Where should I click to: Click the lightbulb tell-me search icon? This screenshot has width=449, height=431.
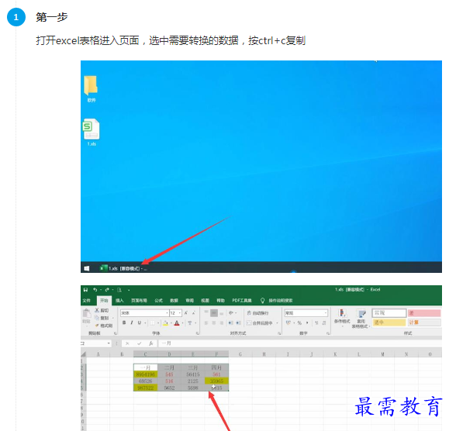coord(262,300)
